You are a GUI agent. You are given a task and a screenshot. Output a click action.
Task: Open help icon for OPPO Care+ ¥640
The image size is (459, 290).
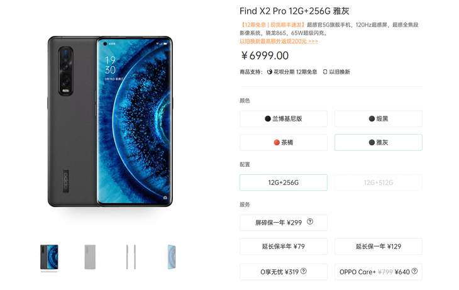pos(414,271)
